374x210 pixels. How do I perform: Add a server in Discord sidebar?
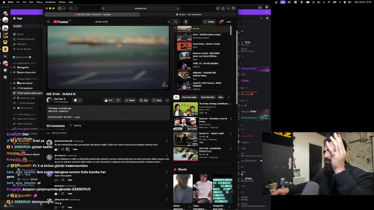(5, 70)
